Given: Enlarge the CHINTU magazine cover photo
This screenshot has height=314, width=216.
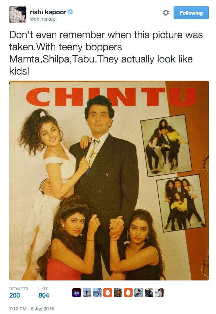Looking at the screenshot, I should click(x=109, y=181).
